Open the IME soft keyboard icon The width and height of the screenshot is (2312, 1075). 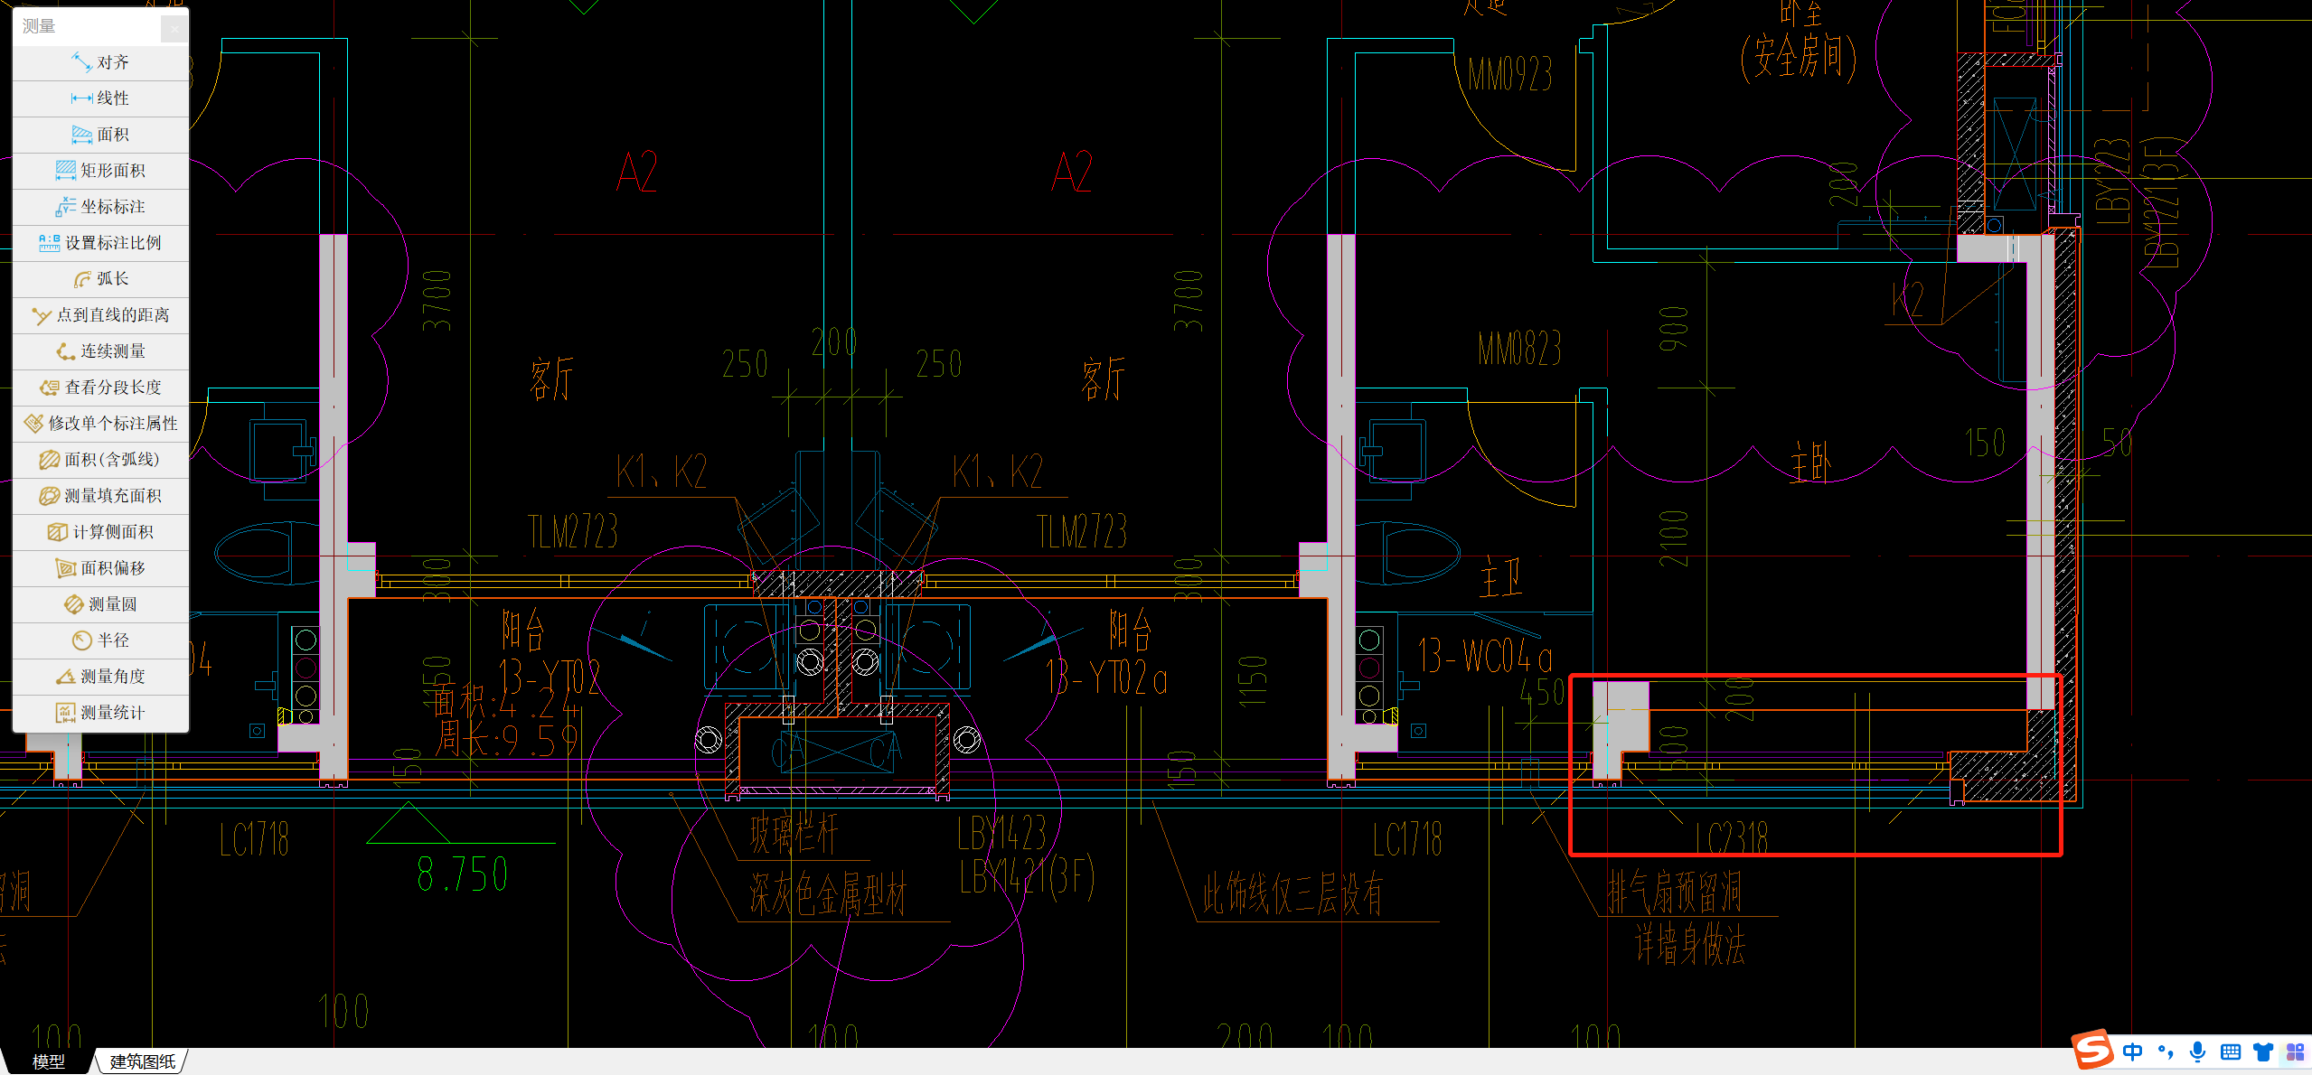point(2231,1052)
